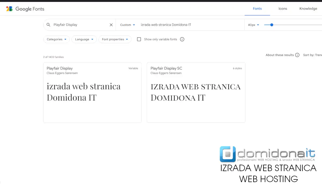Click the search magnifier icon
The width and height of the screenshot is (322, 188).
48,25
